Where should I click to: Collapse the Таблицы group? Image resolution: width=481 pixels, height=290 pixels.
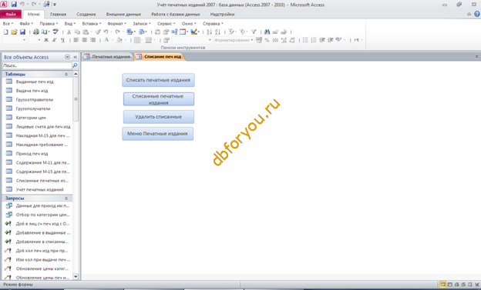coord(66,74)
